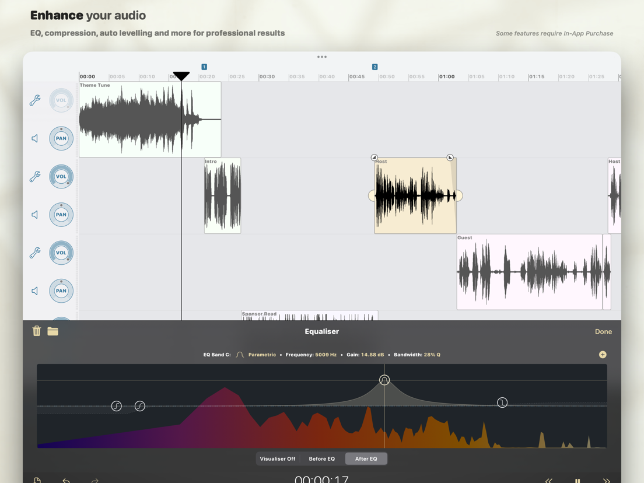Open the EQ presets folder icon

coord(53,330)
